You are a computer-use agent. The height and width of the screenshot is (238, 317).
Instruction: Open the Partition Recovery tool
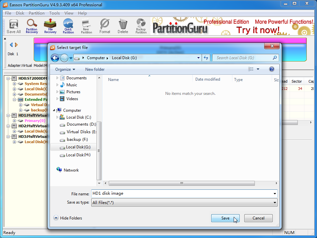[x=32, y=26]
